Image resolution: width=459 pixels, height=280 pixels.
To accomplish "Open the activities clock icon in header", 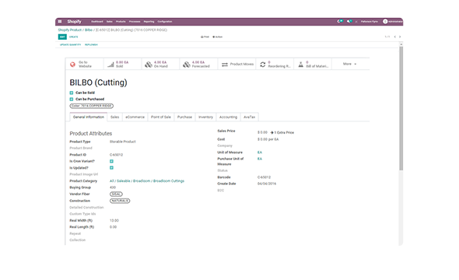I will 339,21.
